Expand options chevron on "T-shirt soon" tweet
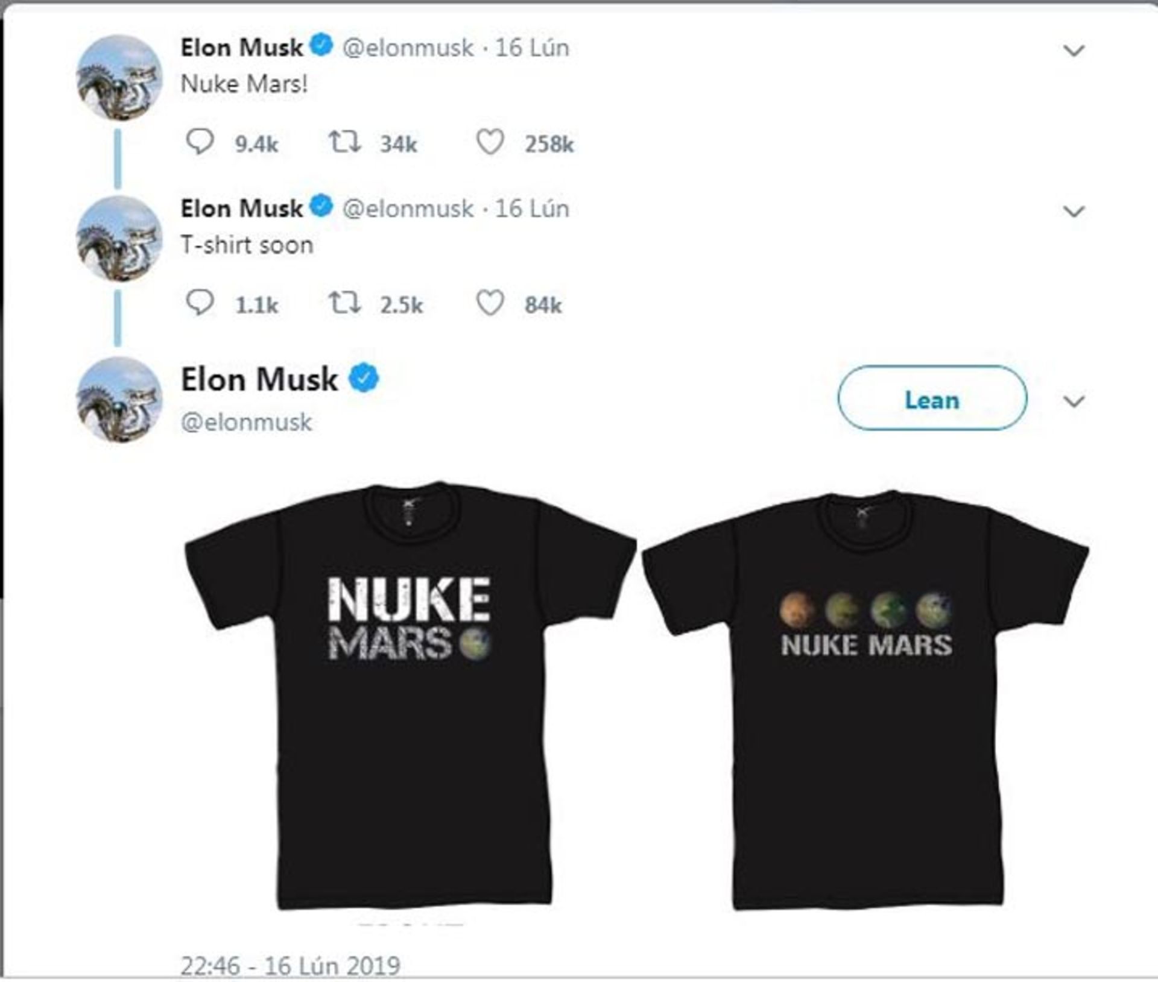Image resolution: width=1158 pixels, height=982 pixels. 1074,212
